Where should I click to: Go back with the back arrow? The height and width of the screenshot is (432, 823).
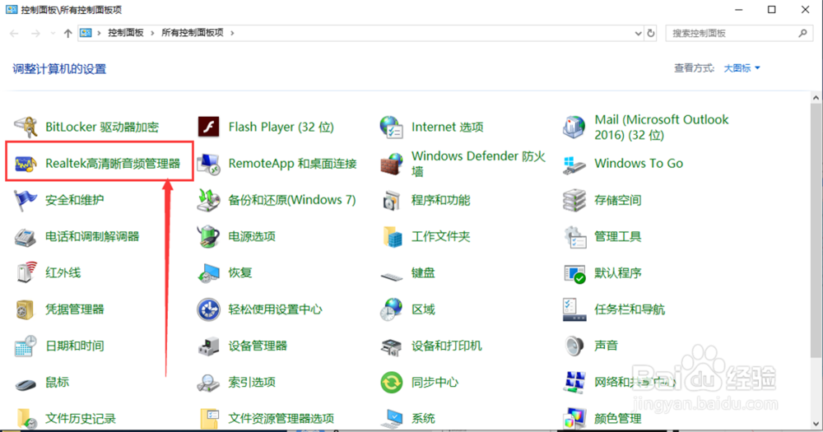pos(14,33)
